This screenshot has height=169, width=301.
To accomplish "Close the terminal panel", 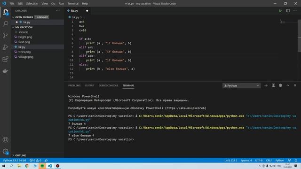I will 295,85.
